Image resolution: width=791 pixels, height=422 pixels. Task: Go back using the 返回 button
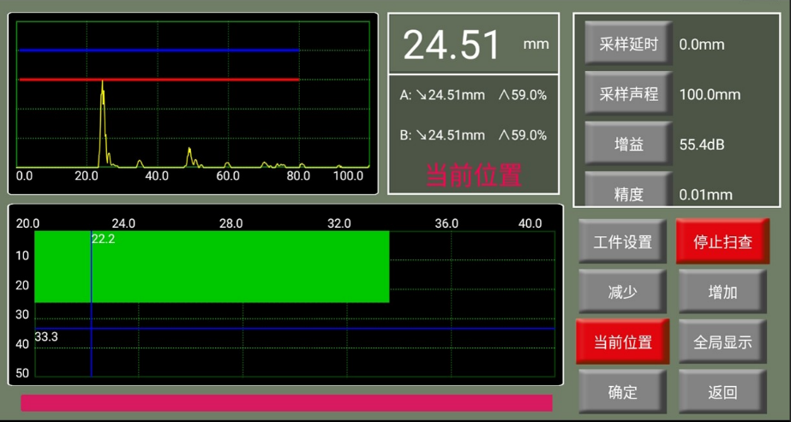click(722, 392)
